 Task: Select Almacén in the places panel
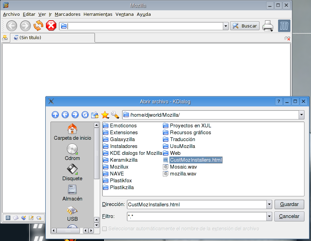pos(72,193)
